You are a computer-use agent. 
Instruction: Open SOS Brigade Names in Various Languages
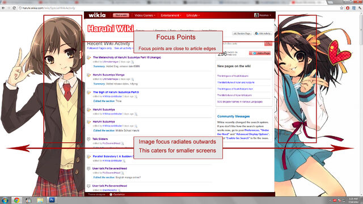[x=240, y=101]
